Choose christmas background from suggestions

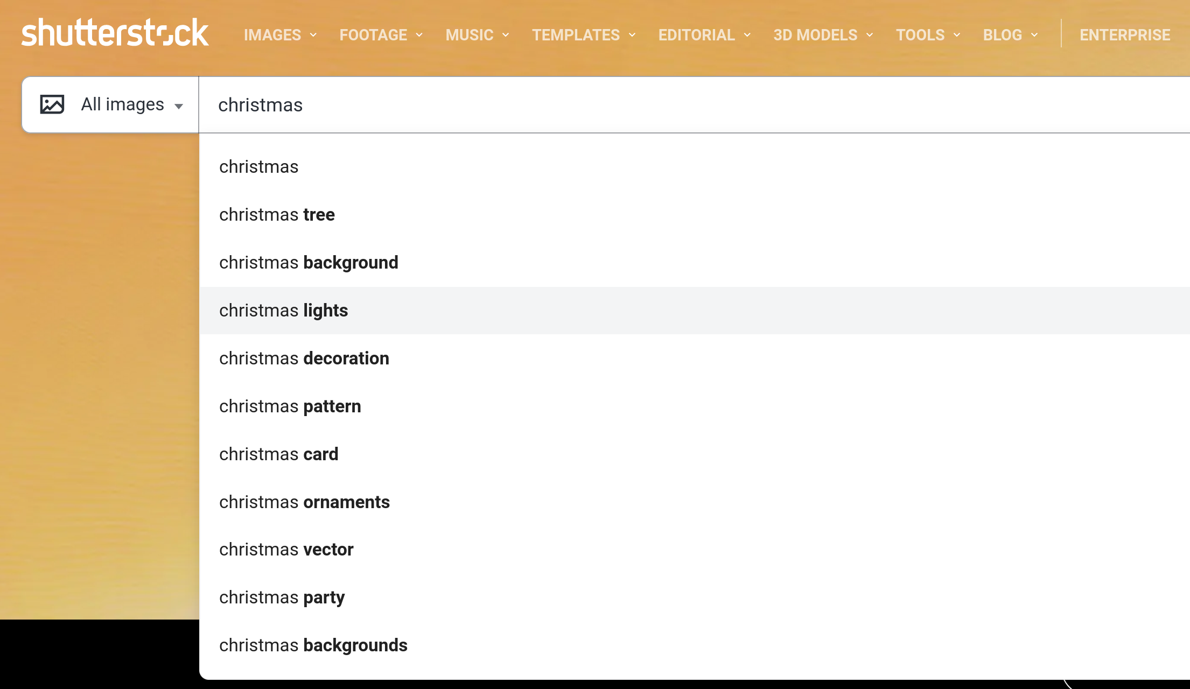coord(309,262)
